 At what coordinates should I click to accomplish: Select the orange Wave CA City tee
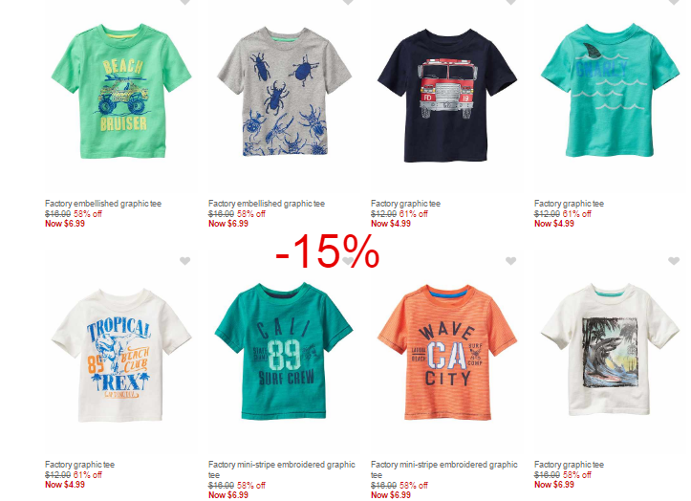(x=447, y=353)
